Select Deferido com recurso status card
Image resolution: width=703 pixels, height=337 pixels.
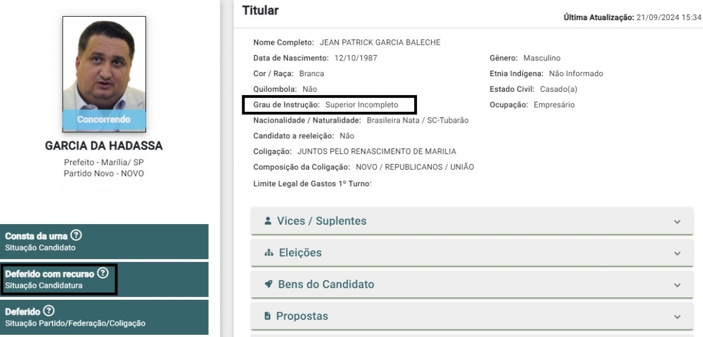tap(104, 279)
